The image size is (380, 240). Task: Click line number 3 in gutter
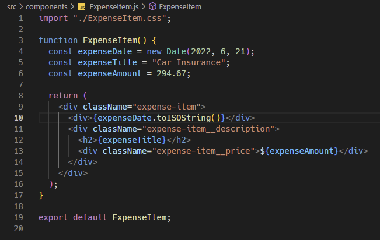tap(21, 40)
